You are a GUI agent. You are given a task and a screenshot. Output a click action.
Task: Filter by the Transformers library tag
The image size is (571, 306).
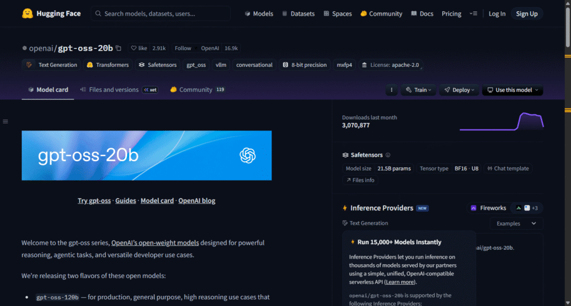(108, 65)
